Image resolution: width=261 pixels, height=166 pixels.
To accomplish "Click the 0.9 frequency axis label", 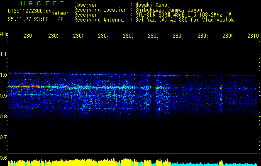I will click(4, 96).
